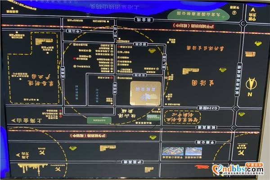Viewport: 270px width, 180px height.
Task: Click the gold building icon inside the left dashed zone
Action: click(x=44, y=42)
